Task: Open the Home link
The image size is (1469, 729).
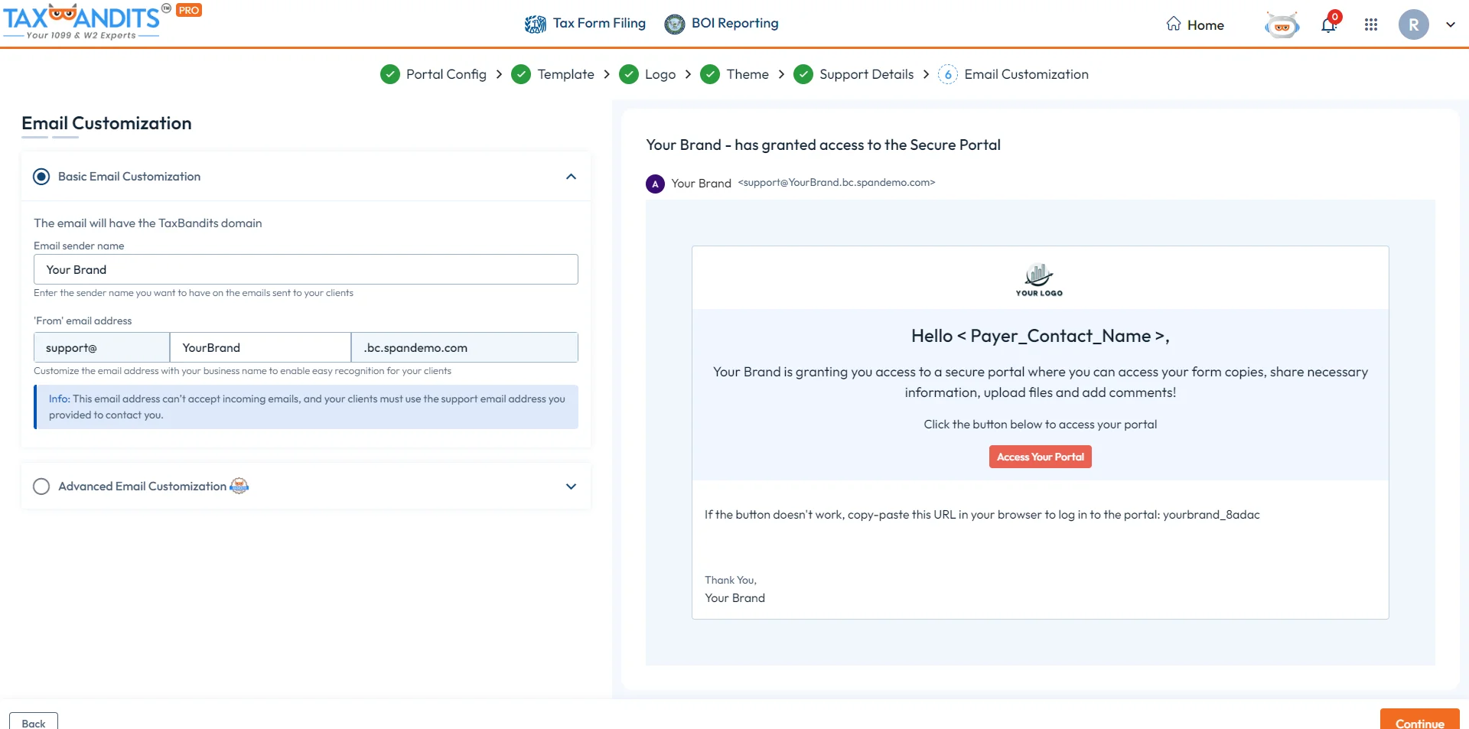Action: [x=1205, y=25]
